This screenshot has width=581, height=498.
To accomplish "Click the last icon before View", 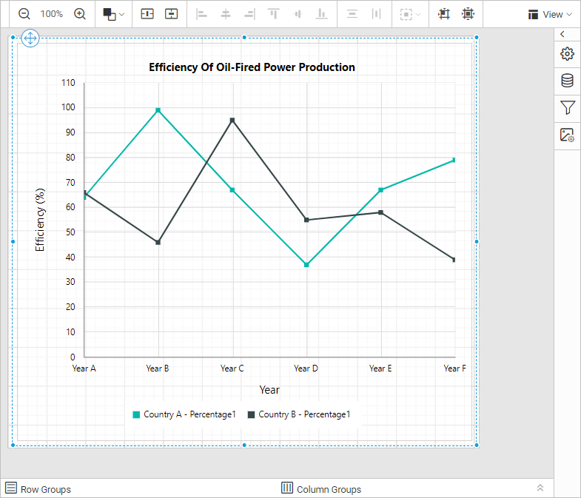I will point(468,14).
